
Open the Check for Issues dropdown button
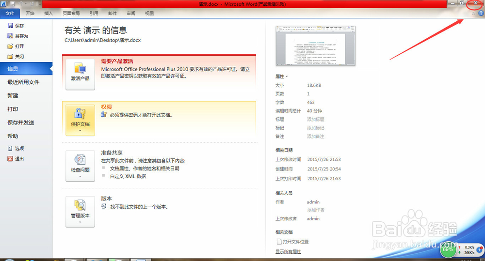click(80, 166)
